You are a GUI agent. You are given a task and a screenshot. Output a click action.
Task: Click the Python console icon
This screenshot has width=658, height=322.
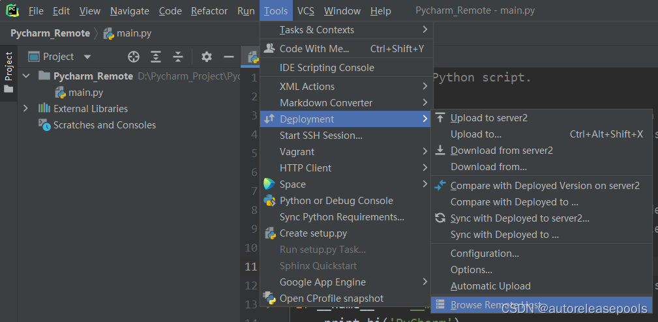tap(269, 200)
